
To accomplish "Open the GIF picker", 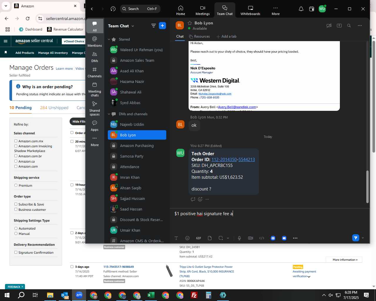I will coord(199,238).
